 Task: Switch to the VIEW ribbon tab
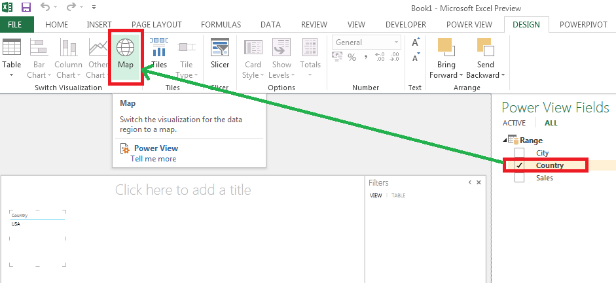pyautogui.click(x=356, y=24)
